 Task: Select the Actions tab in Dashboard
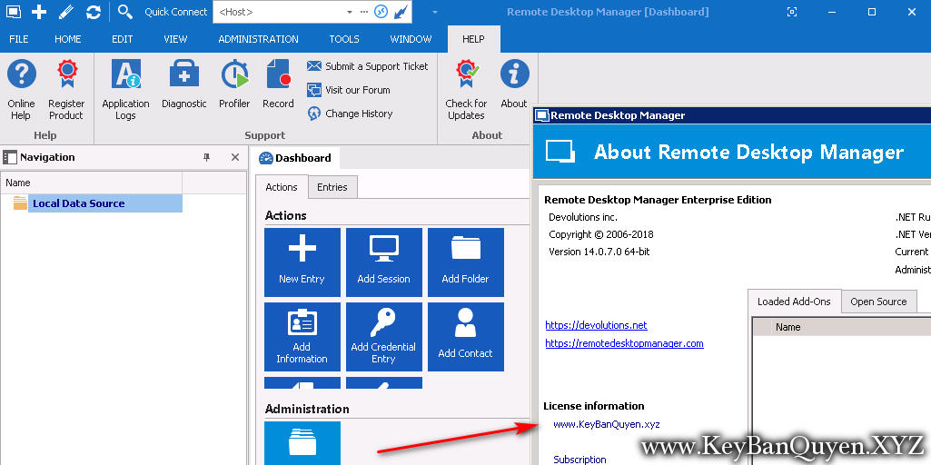(x=282, y=187)
